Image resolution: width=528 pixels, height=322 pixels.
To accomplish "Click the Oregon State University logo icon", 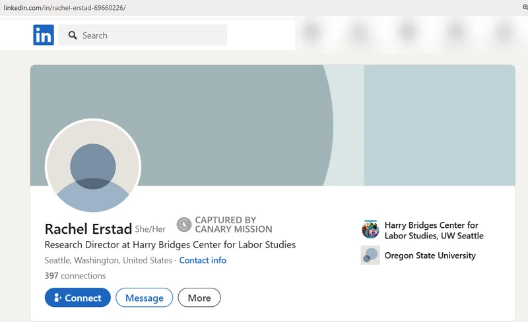I will tap(370, 255).
